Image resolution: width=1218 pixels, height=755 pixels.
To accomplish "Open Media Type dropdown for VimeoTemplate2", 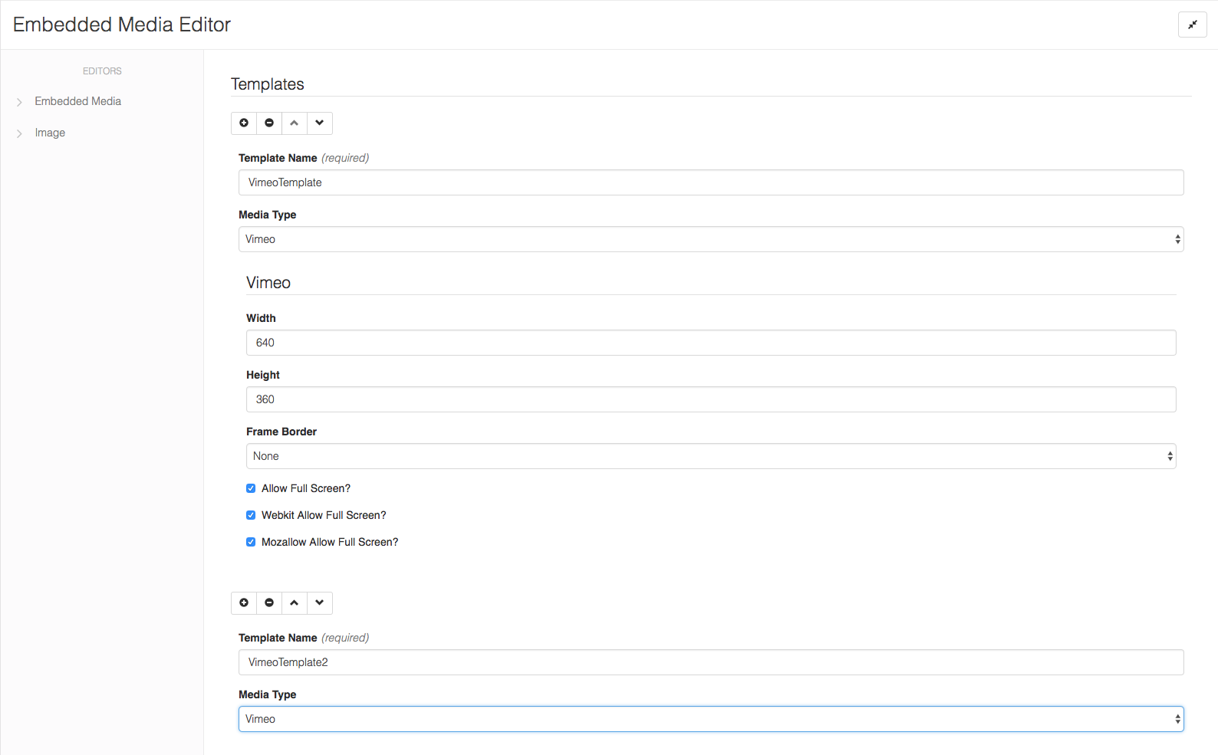I will tap(710, 719).
